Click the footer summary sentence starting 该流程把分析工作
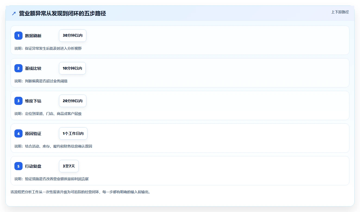The image size is (360, 212). [x=80, y=192]
